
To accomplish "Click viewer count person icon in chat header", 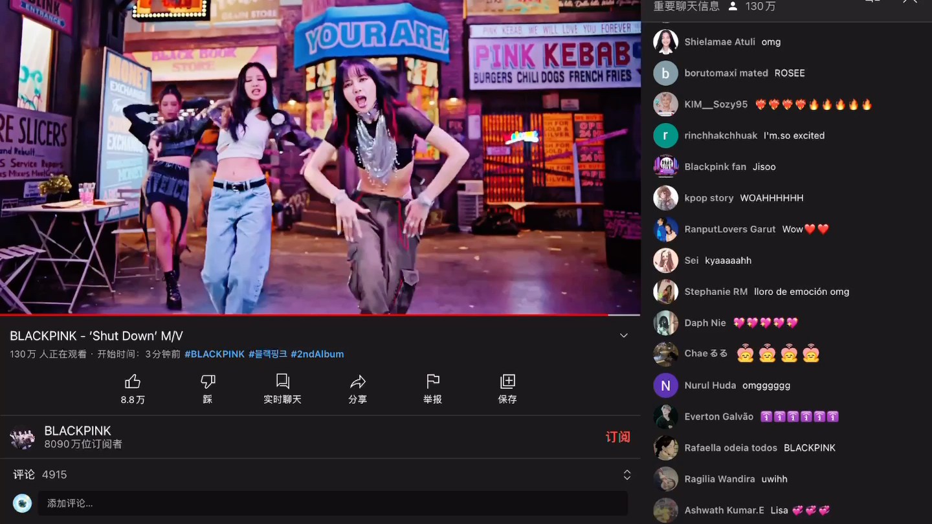I will [x=733, y=6].
